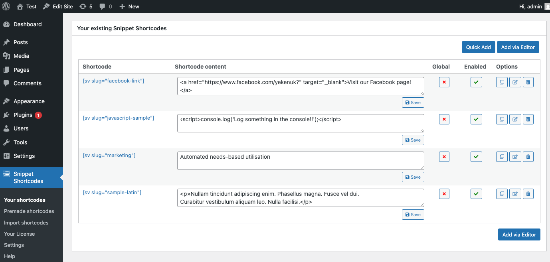
Task: Duplicate the sample-latin shortcode
Action: pyautogui.click(x=502, y=194)
